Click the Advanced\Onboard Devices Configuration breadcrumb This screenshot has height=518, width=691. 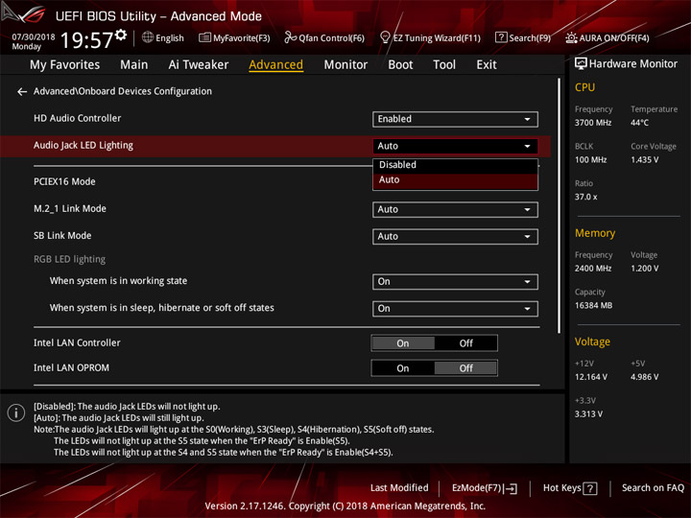click(123, 91)
